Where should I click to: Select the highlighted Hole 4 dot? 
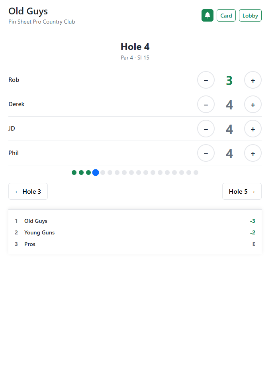tap(96, 172)
